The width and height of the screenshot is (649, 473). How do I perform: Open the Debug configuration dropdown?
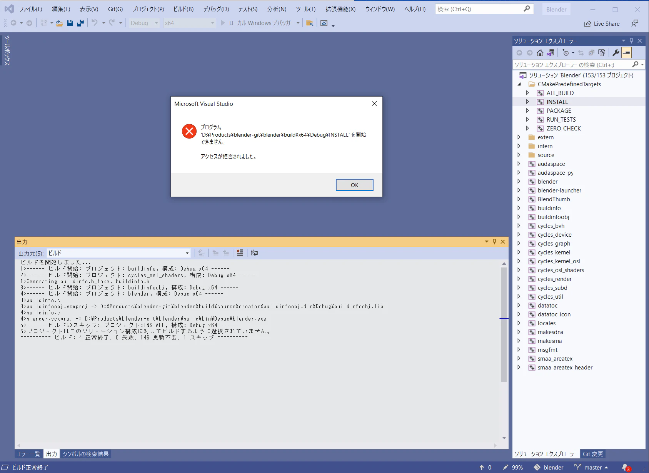[144, 23]
